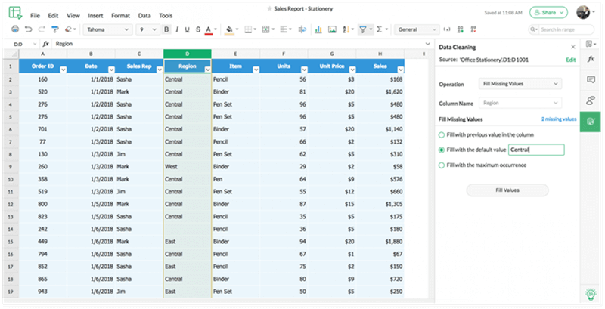Open the Tahoma font dropdown

[107, 29]
